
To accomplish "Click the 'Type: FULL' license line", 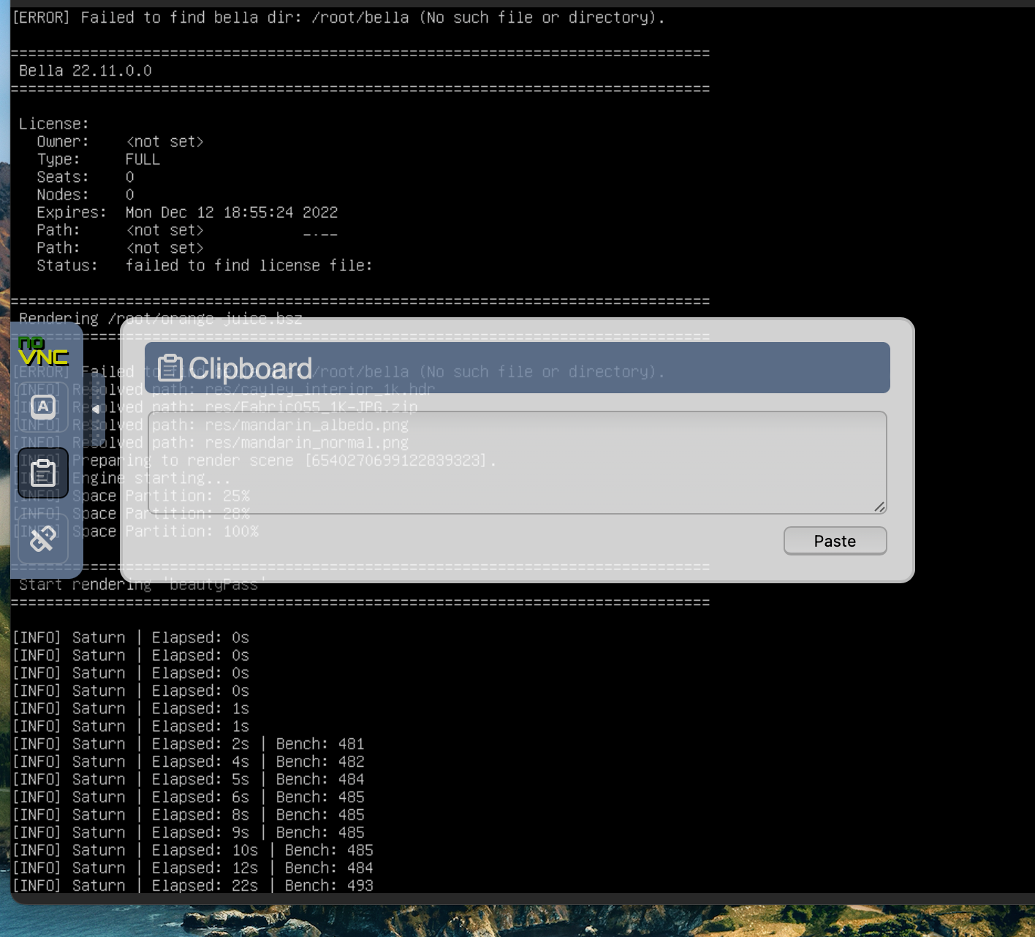I will [x=99, y=159].
